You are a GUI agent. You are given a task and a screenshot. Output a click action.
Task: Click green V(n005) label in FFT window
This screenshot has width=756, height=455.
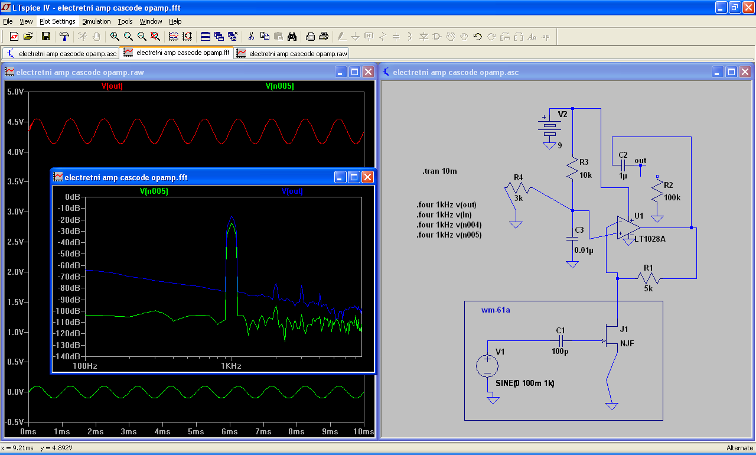[154, 191]
